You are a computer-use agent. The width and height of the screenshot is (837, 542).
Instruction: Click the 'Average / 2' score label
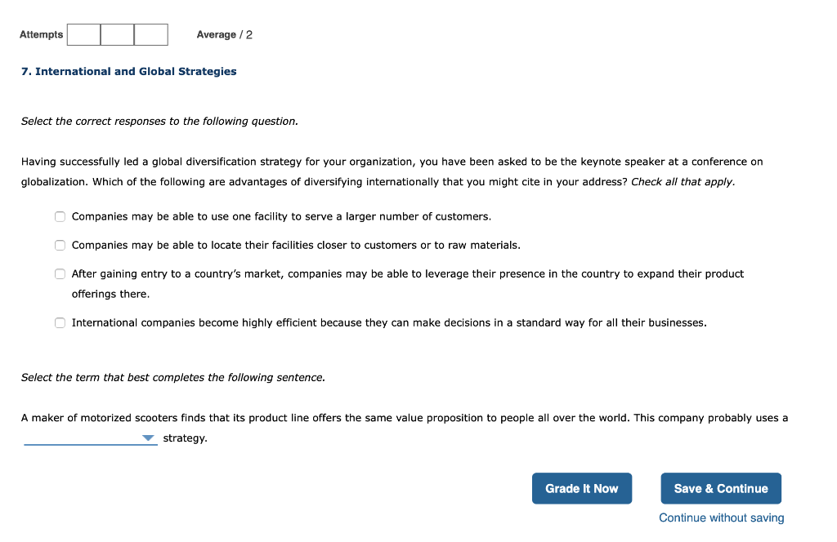[224, 34]
